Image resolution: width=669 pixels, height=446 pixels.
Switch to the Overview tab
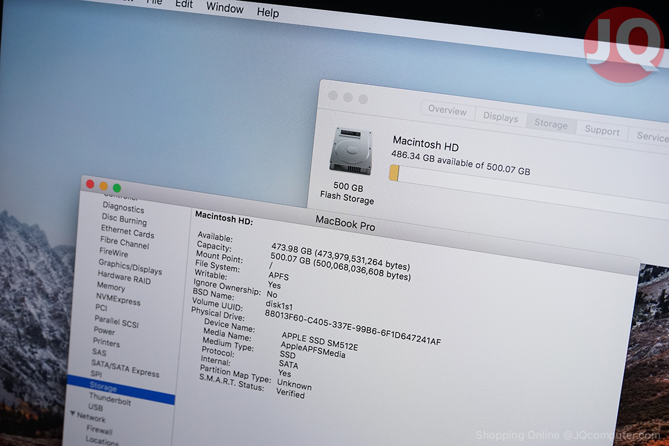point(447,110)
